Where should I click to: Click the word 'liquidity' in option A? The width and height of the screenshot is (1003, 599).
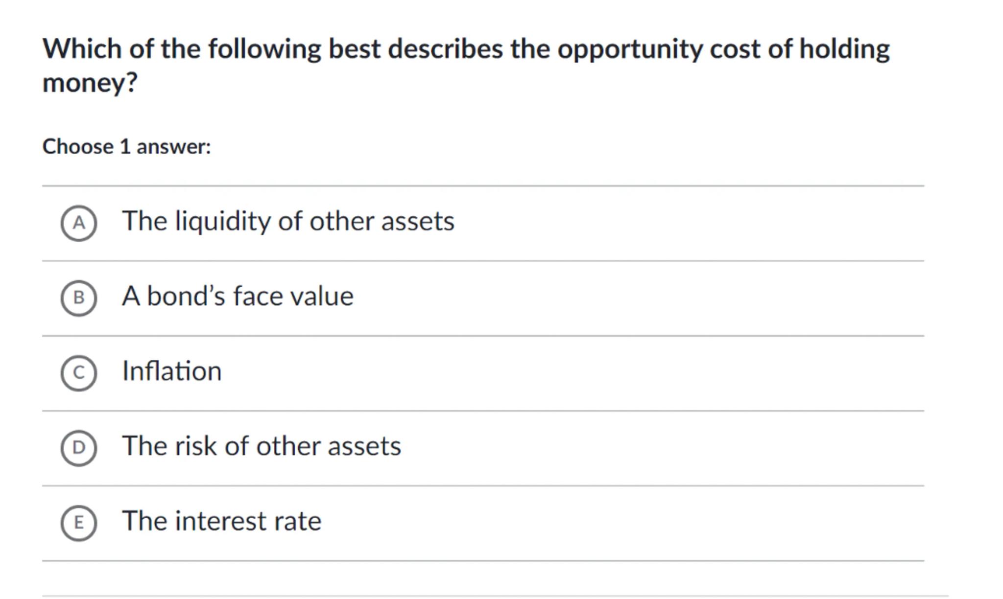pos(222,221)
